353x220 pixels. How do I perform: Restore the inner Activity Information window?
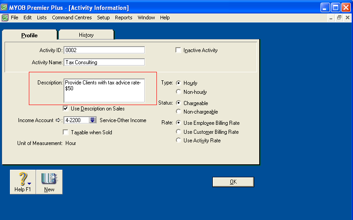click(339, 18)
